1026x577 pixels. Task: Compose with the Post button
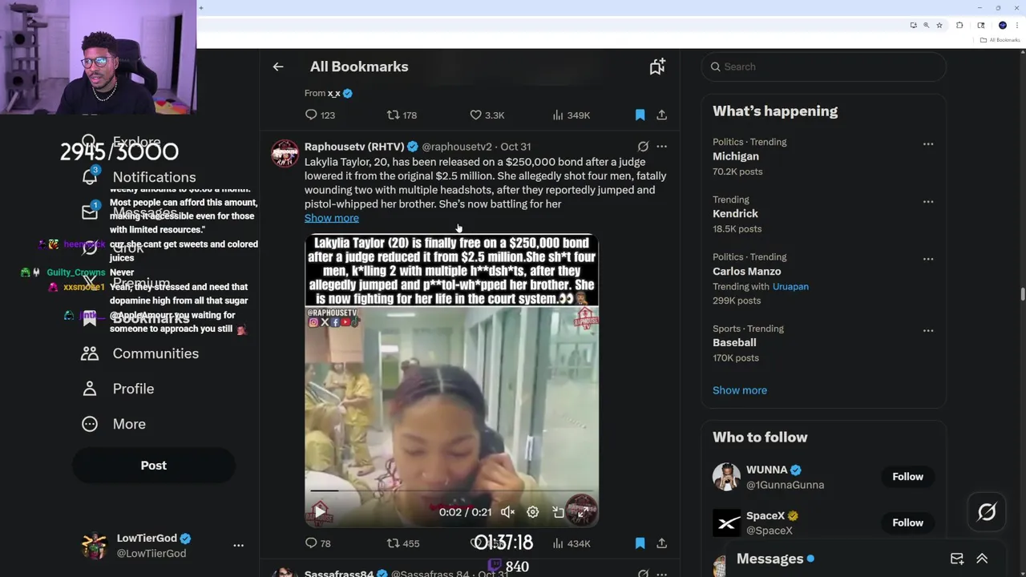pyautogui.click(x=154, y=466)
